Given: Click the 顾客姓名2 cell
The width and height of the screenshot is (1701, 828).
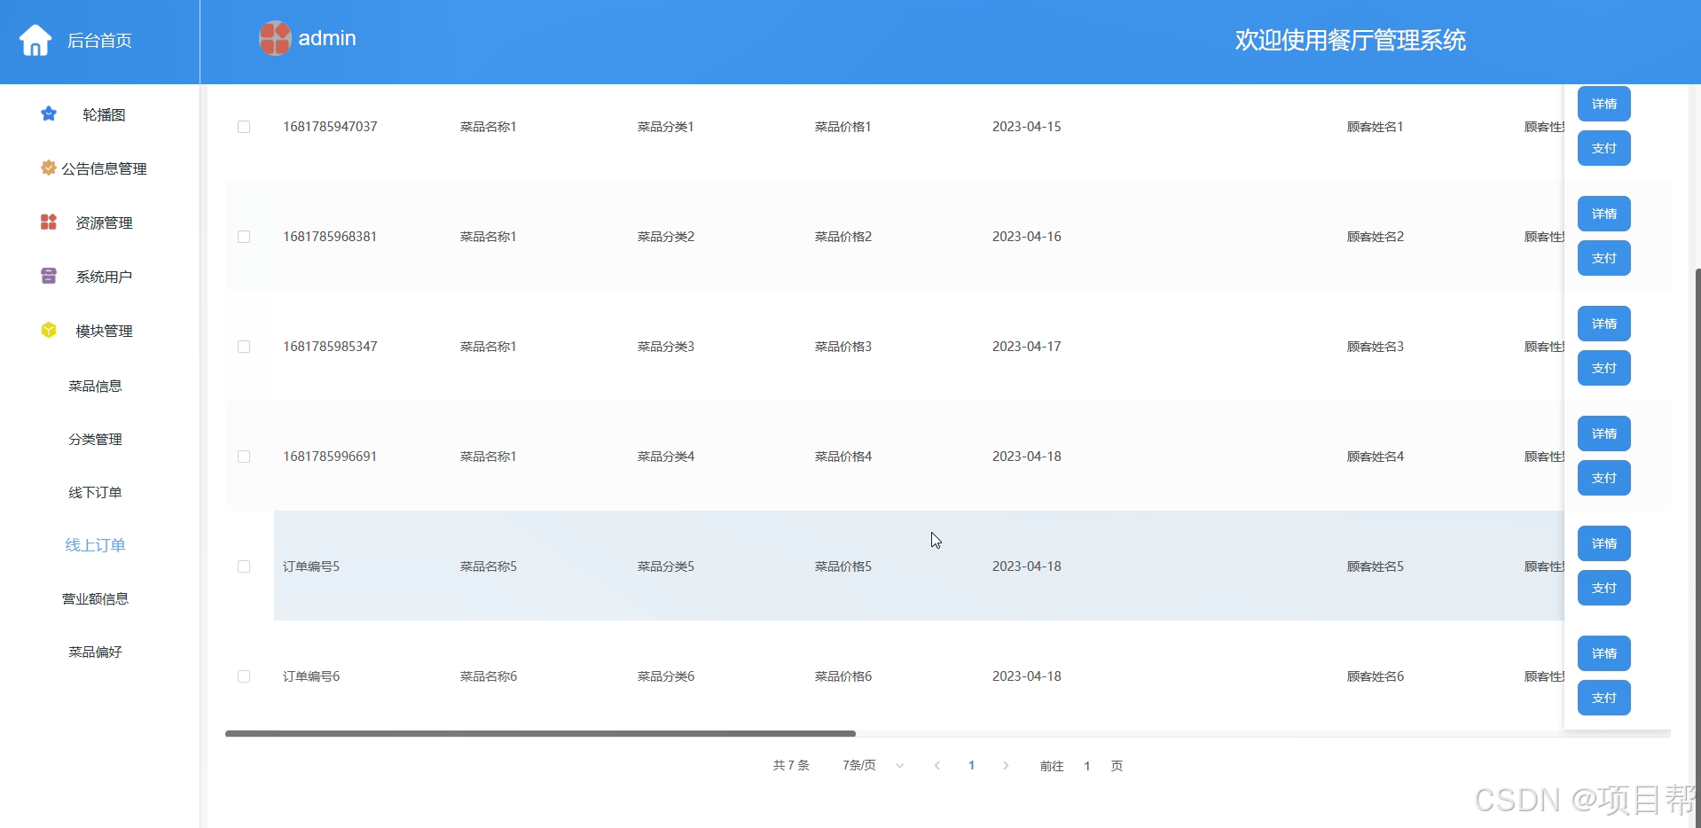Looking at the screenshot, I should tap(1376, 237).
